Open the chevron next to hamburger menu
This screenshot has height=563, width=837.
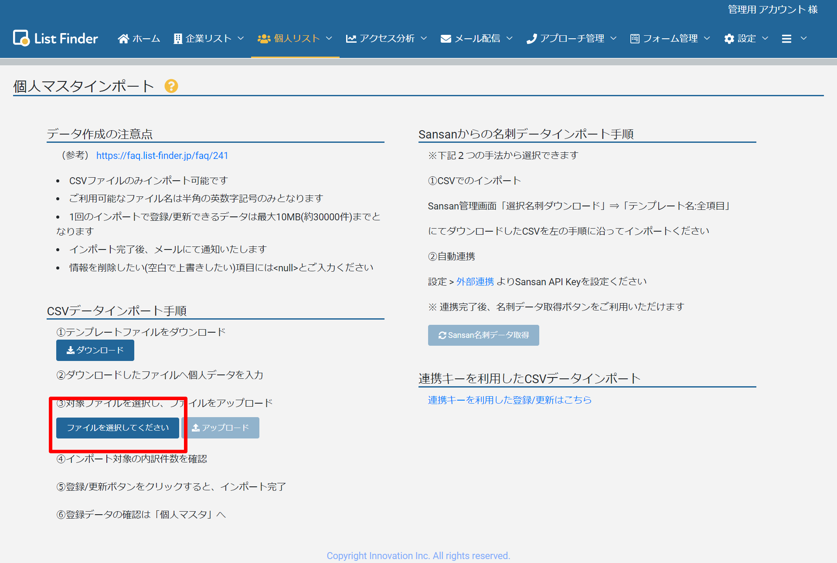point(803,38)
